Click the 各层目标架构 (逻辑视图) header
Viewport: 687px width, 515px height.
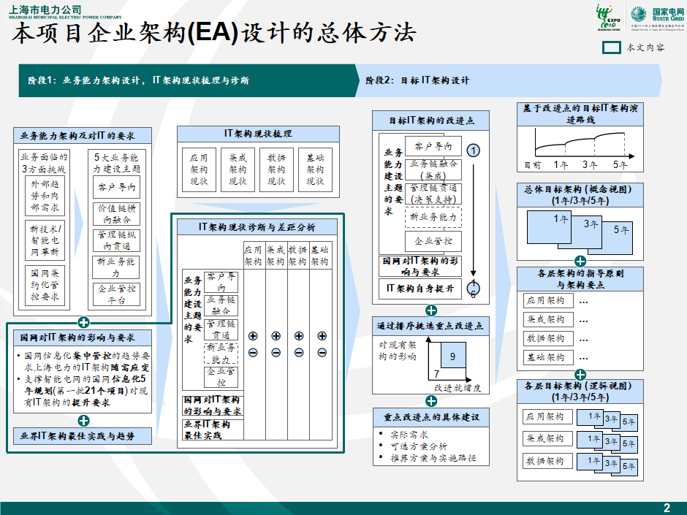coord(580,392)
